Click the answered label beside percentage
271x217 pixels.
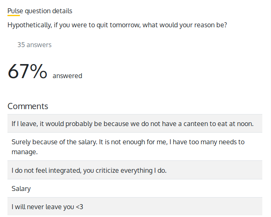(x=67, y=76)
